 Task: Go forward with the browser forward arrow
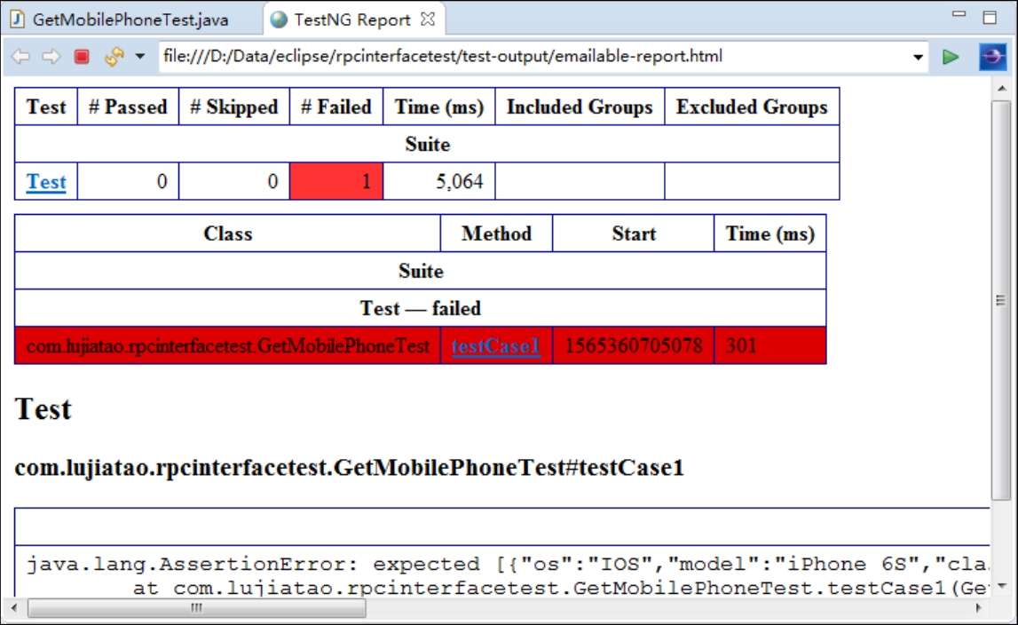click(x=51, y=57)
